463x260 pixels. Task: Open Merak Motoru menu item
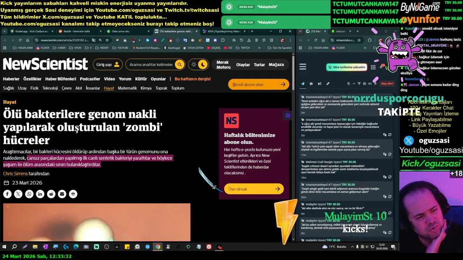coord(223,65)
